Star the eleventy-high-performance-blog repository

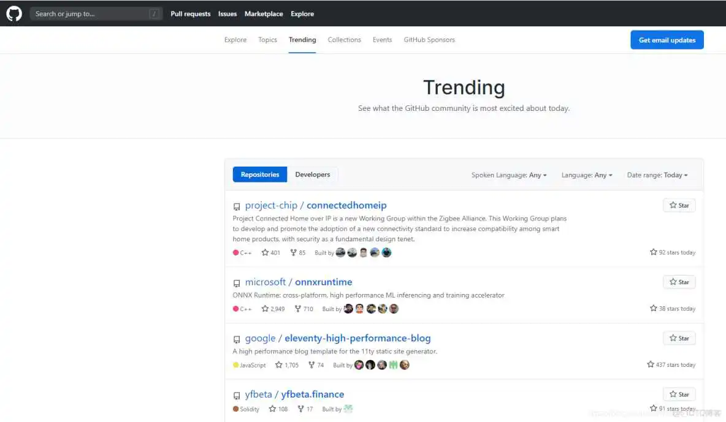point(679,338)
